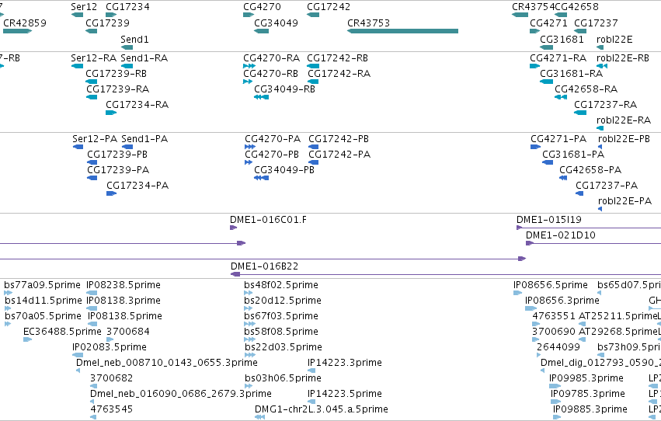Click the CR42859 gene label
The width and height of the screenshot is (661, 421).
[x=25, y=23]
